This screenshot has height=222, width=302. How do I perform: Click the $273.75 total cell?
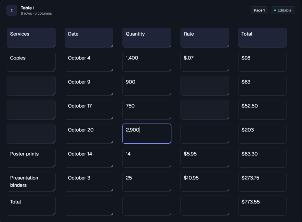tap(263, 182)
